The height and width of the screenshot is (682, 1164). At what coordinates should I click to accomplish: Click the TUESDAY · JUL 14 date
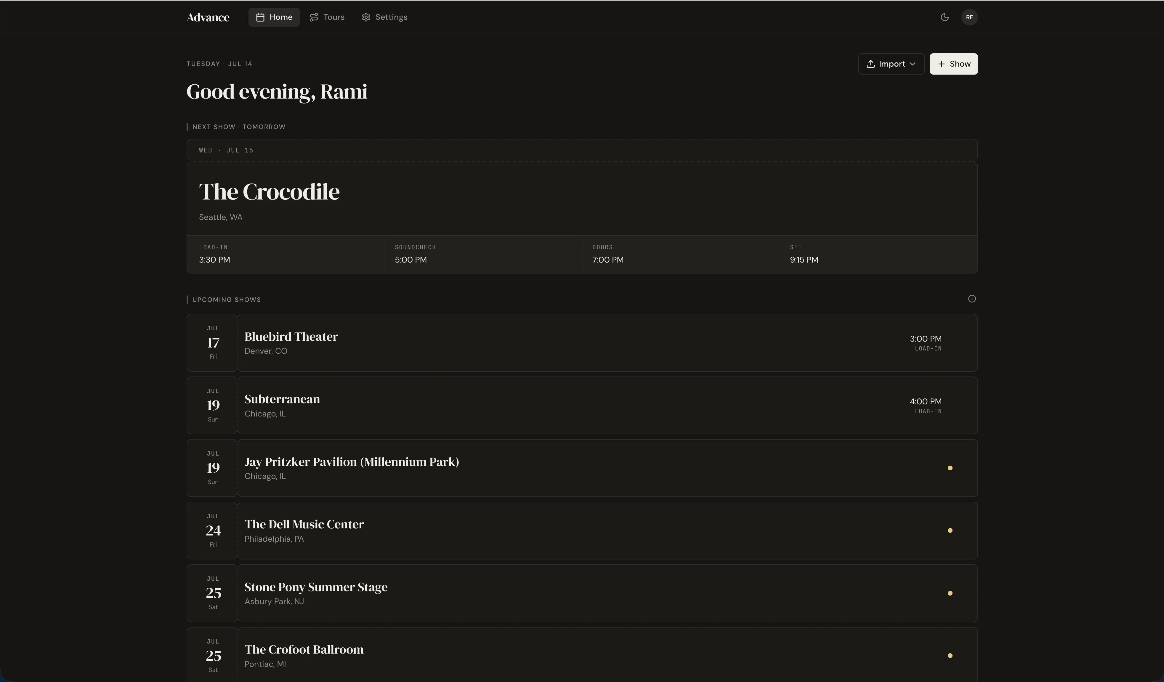point(219,64)
